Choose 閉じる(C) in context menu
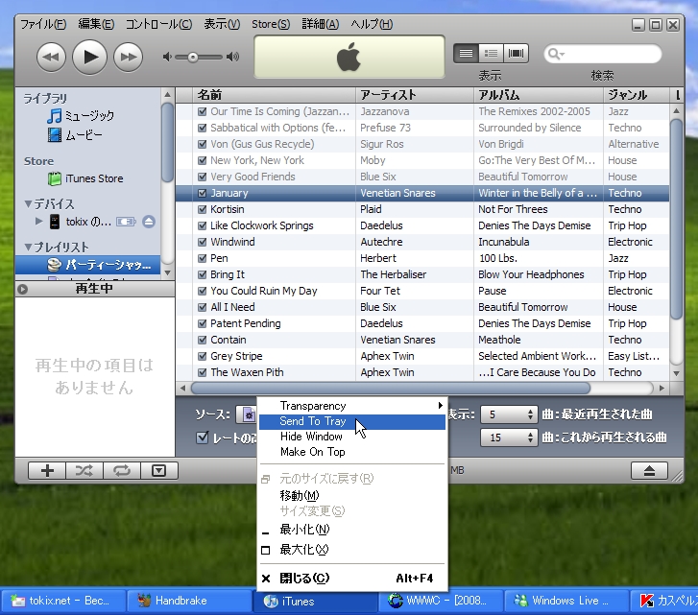Image resolution: width=698 pixels, height=615 pixels. pos(351,579)
